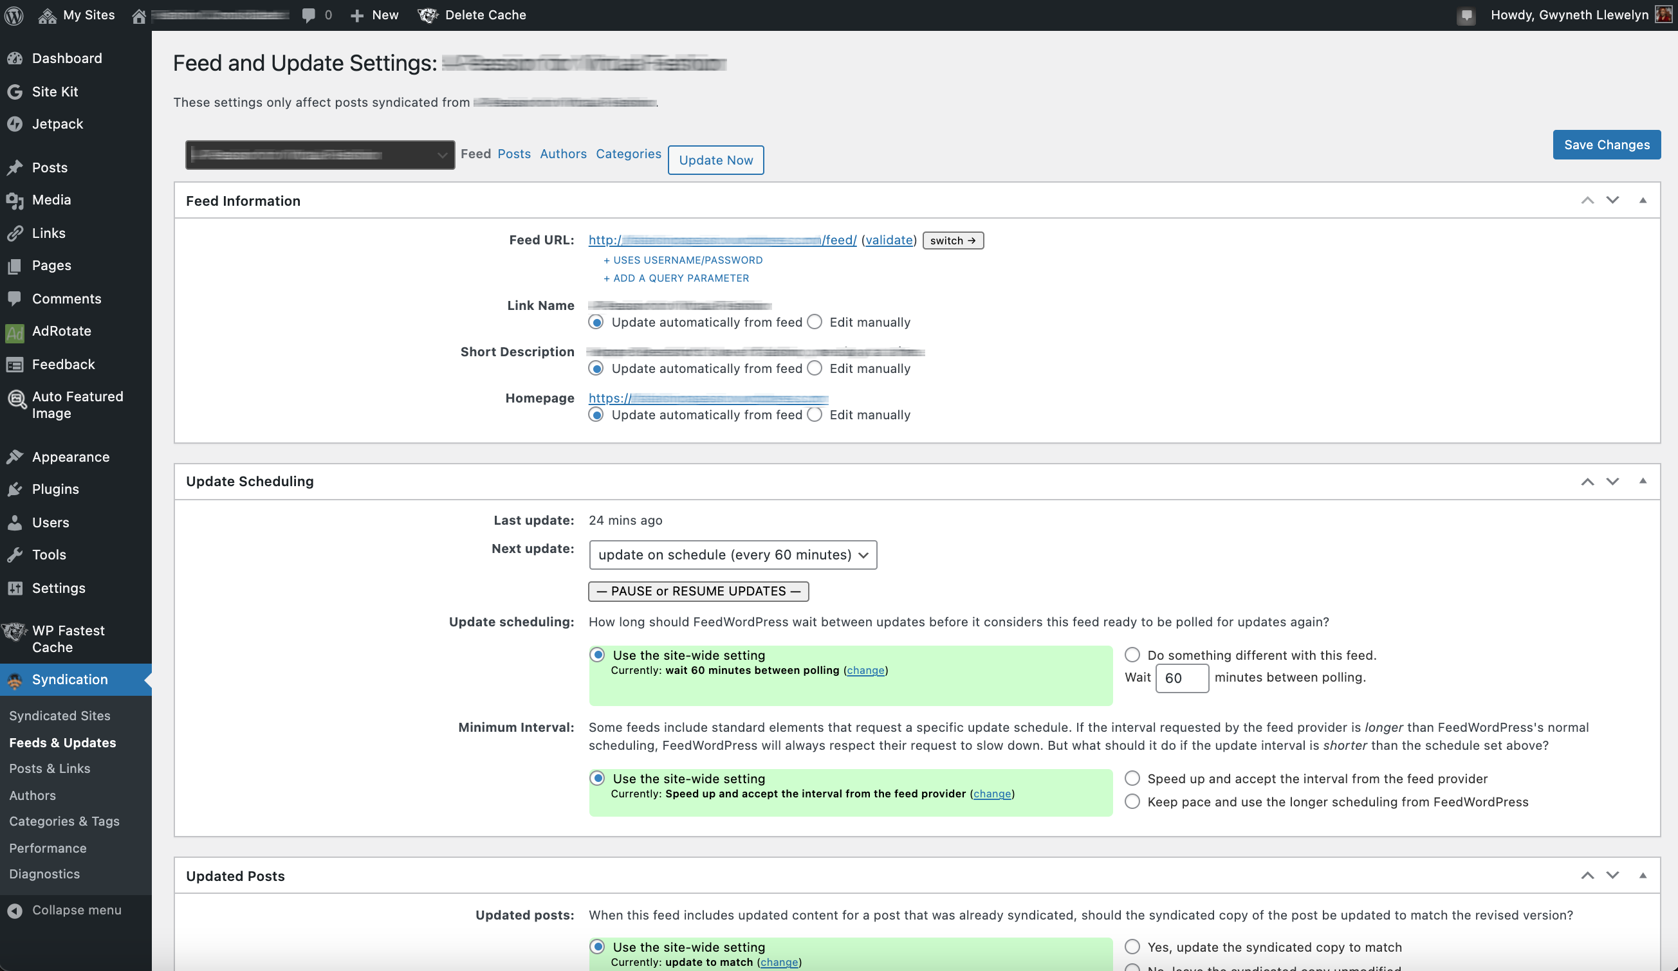Viewport: 1678px width, 971px height.
Task: Open Posts pin icon
Action: (x=15, y=168)
